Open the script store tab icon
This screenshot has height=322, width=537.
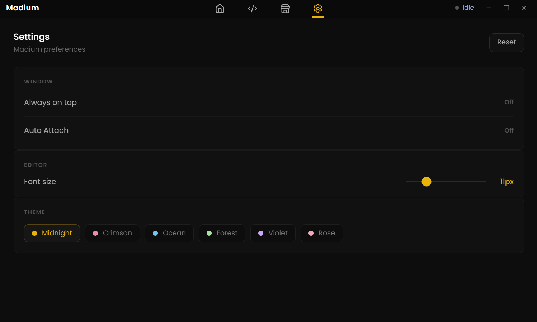coord(285,8)
